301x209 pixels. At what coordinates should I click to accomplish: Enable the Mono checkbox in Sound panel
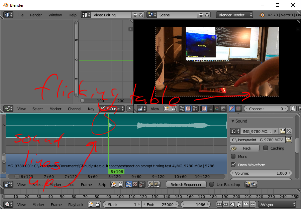(x=233, y=156)
